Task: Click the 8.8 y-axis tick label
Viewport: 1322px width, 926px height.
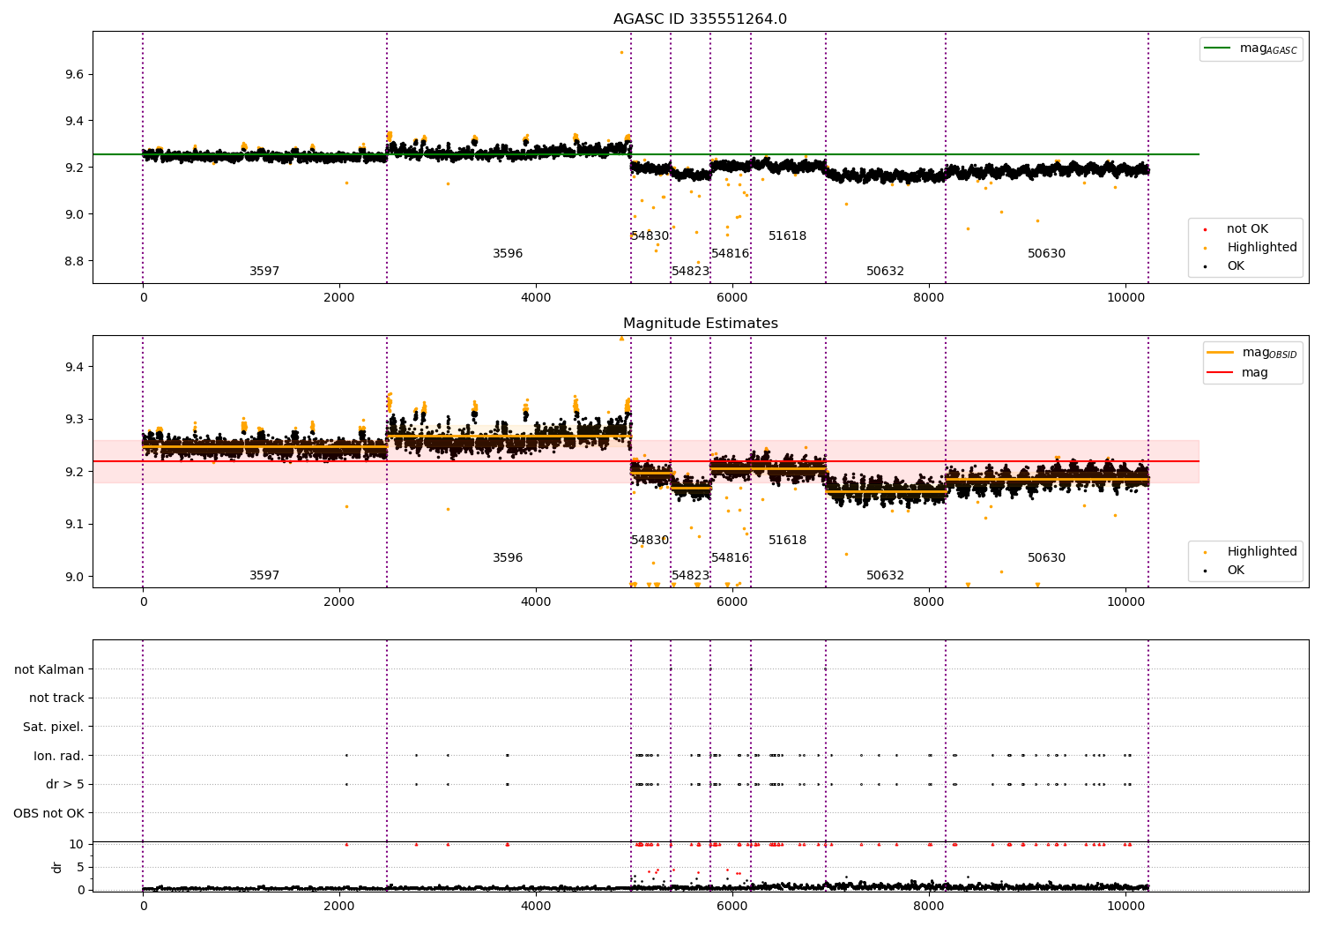Action: (75, 261)
